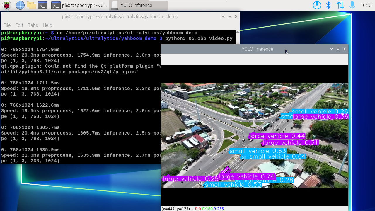Open the file manager folder icon
The image size is (375, 211).
(31, 5)
